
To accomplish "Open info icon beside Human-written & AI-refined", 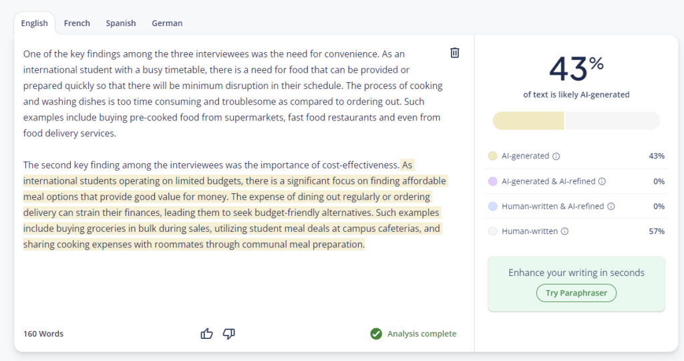I will (x=611, y=207).
